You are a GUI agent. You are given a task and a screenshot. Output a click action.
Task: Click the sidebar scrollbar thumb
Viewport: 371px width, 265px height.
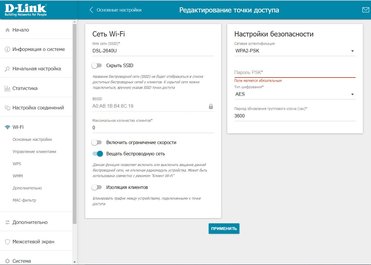[x=74, y=124]
